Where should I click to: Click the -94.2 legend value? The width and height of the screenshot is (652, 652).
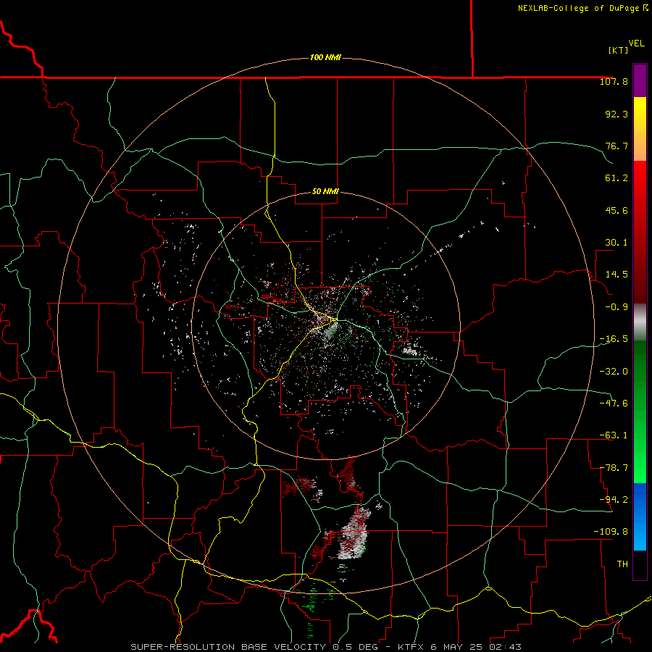click(614, 499)
